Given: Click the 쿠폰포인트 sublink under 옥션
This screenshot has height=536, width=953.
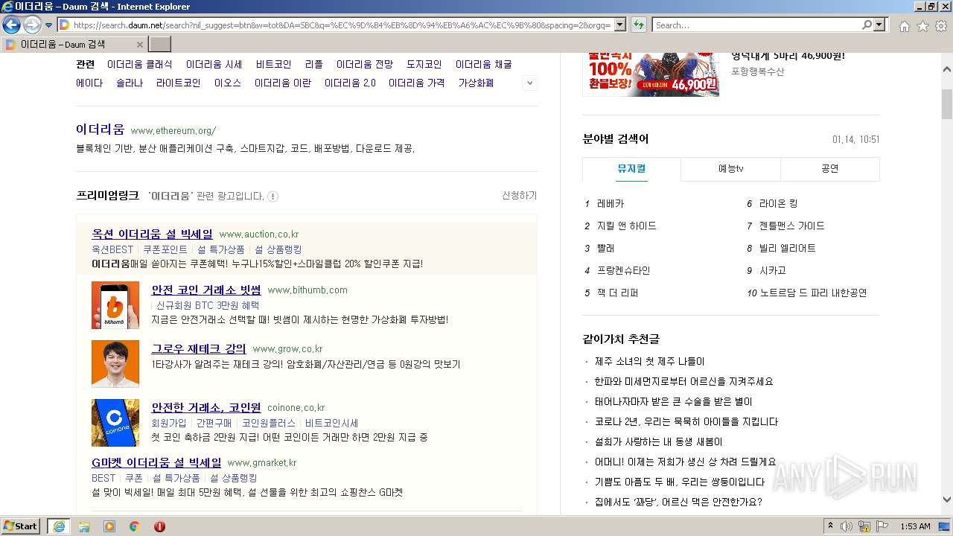Looking at the screenshot, I should click(165, 249).
